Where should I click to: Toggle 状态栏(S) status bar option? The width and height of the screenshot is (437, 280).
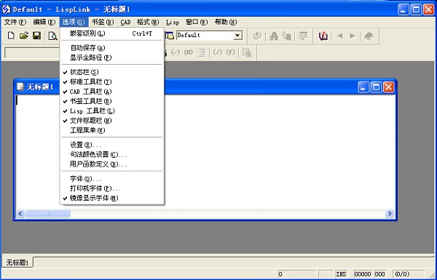[x=111, y=72]
